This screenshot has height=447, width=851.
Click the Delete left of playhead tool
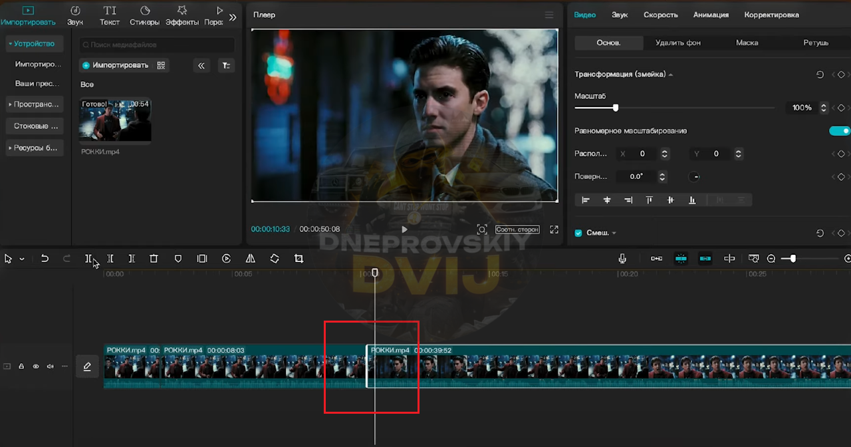point(110,259)
